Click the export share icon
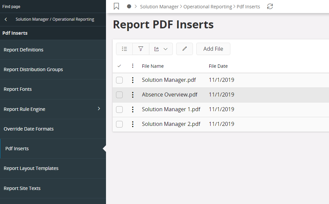329x204 pixels. coord(156,49)
